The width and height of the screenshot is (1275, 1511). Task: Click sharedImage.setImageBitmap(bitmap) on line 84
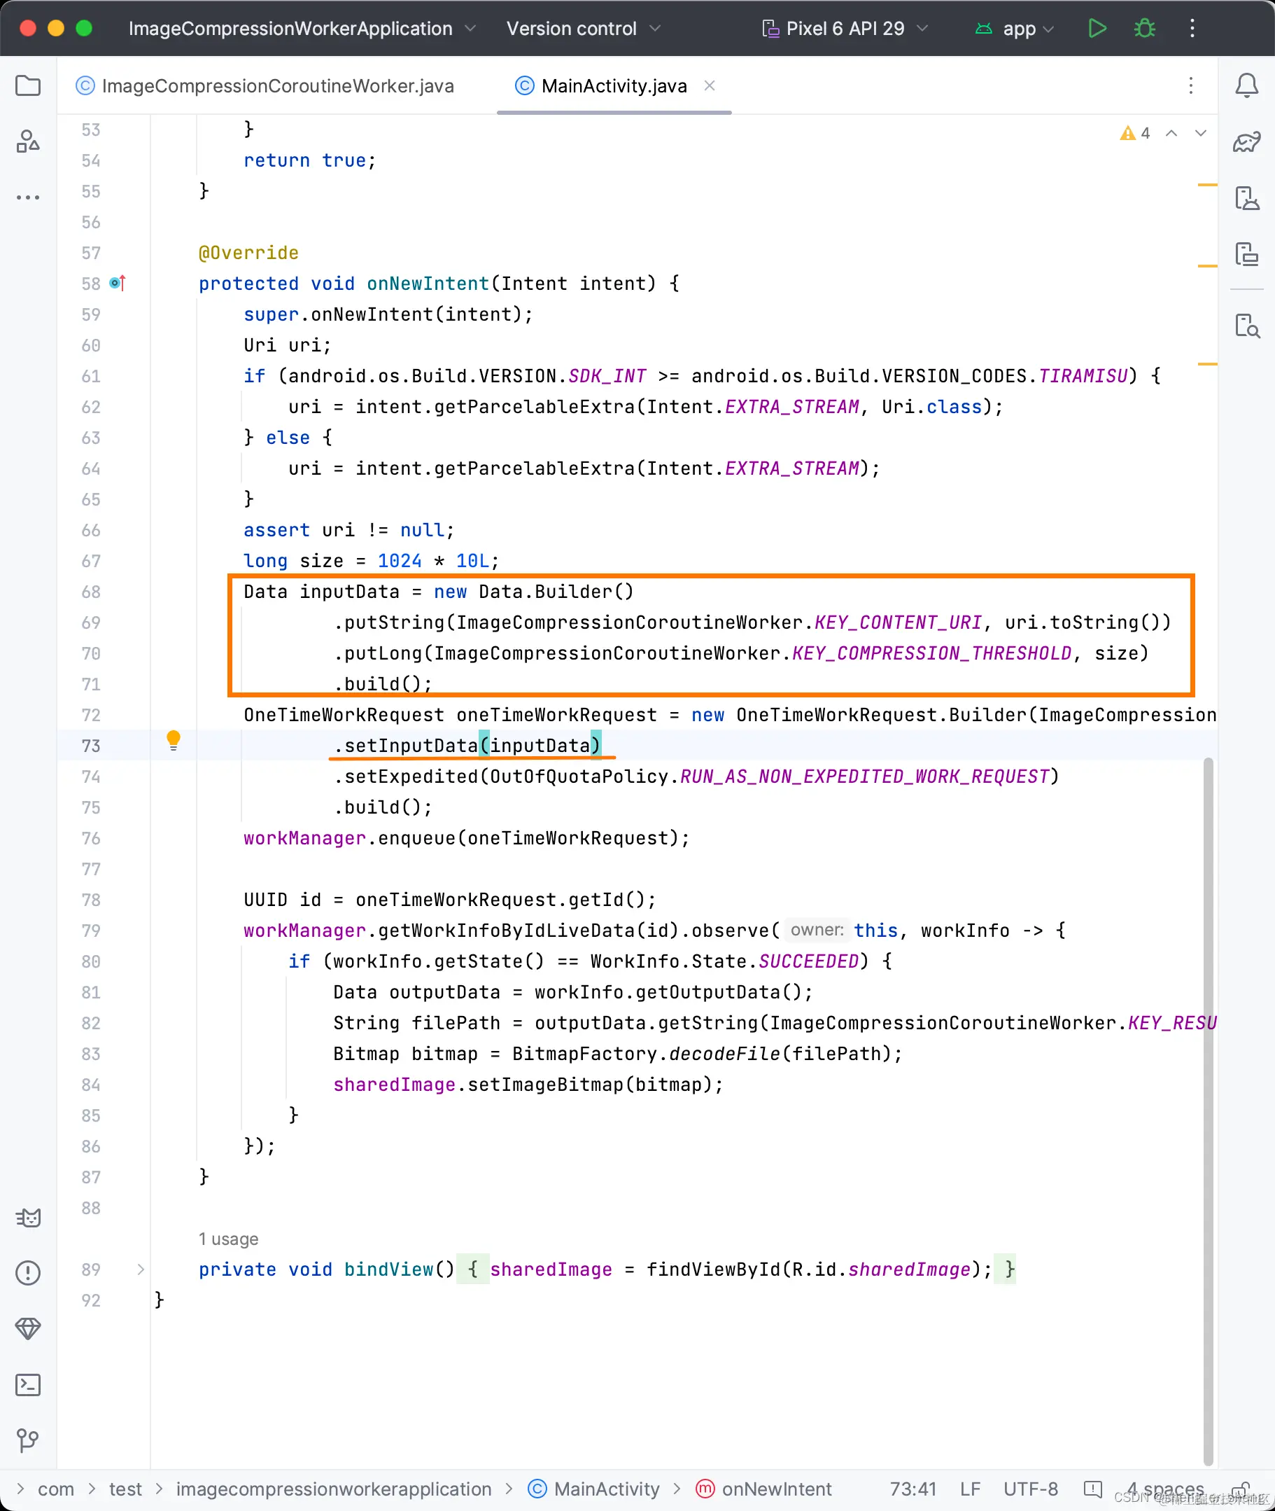528,1085
